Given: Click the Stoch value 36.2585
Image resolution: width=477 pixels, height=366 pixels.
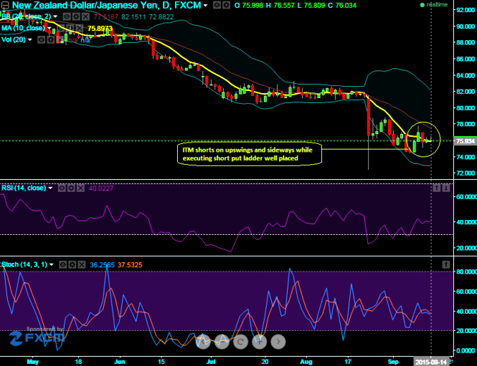Looking at the screenshot, I should pyautogui.click(x=102, y=265).
